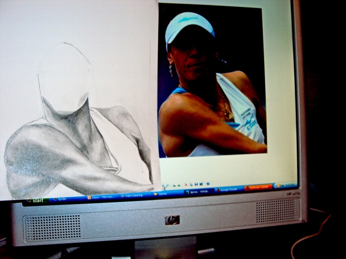Viewport: 346px width, 259px height.
Task: Click the Rotate Counterclockwise icon in picture viewer
Action: [x=179, y=185]
